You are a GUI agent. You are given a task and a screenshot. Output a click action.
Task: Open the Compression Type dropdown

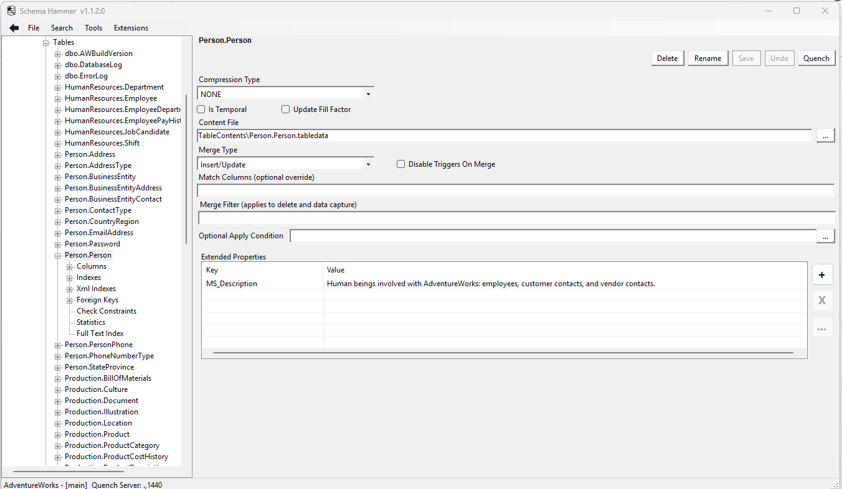point(369,93)
